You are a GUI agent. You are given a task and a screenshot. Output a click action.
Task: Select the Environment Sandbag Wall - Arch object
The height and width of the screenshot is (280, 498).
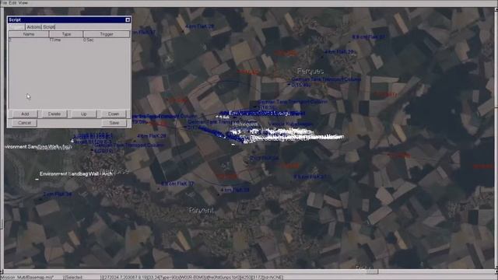point(76,174)
